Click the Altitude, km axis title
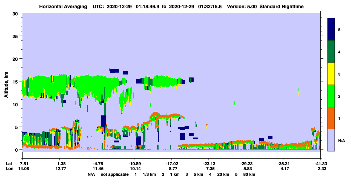This screenshot has width=356, height=182. tap(6, 82)
